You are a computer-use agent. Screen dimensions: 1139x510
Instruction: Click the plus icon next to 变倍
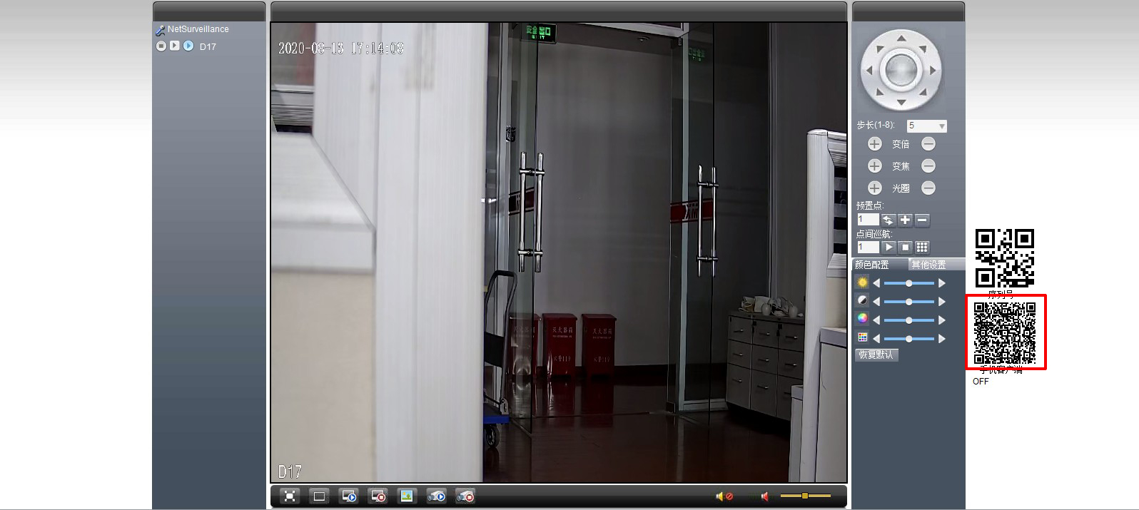(x=874, y=144)
